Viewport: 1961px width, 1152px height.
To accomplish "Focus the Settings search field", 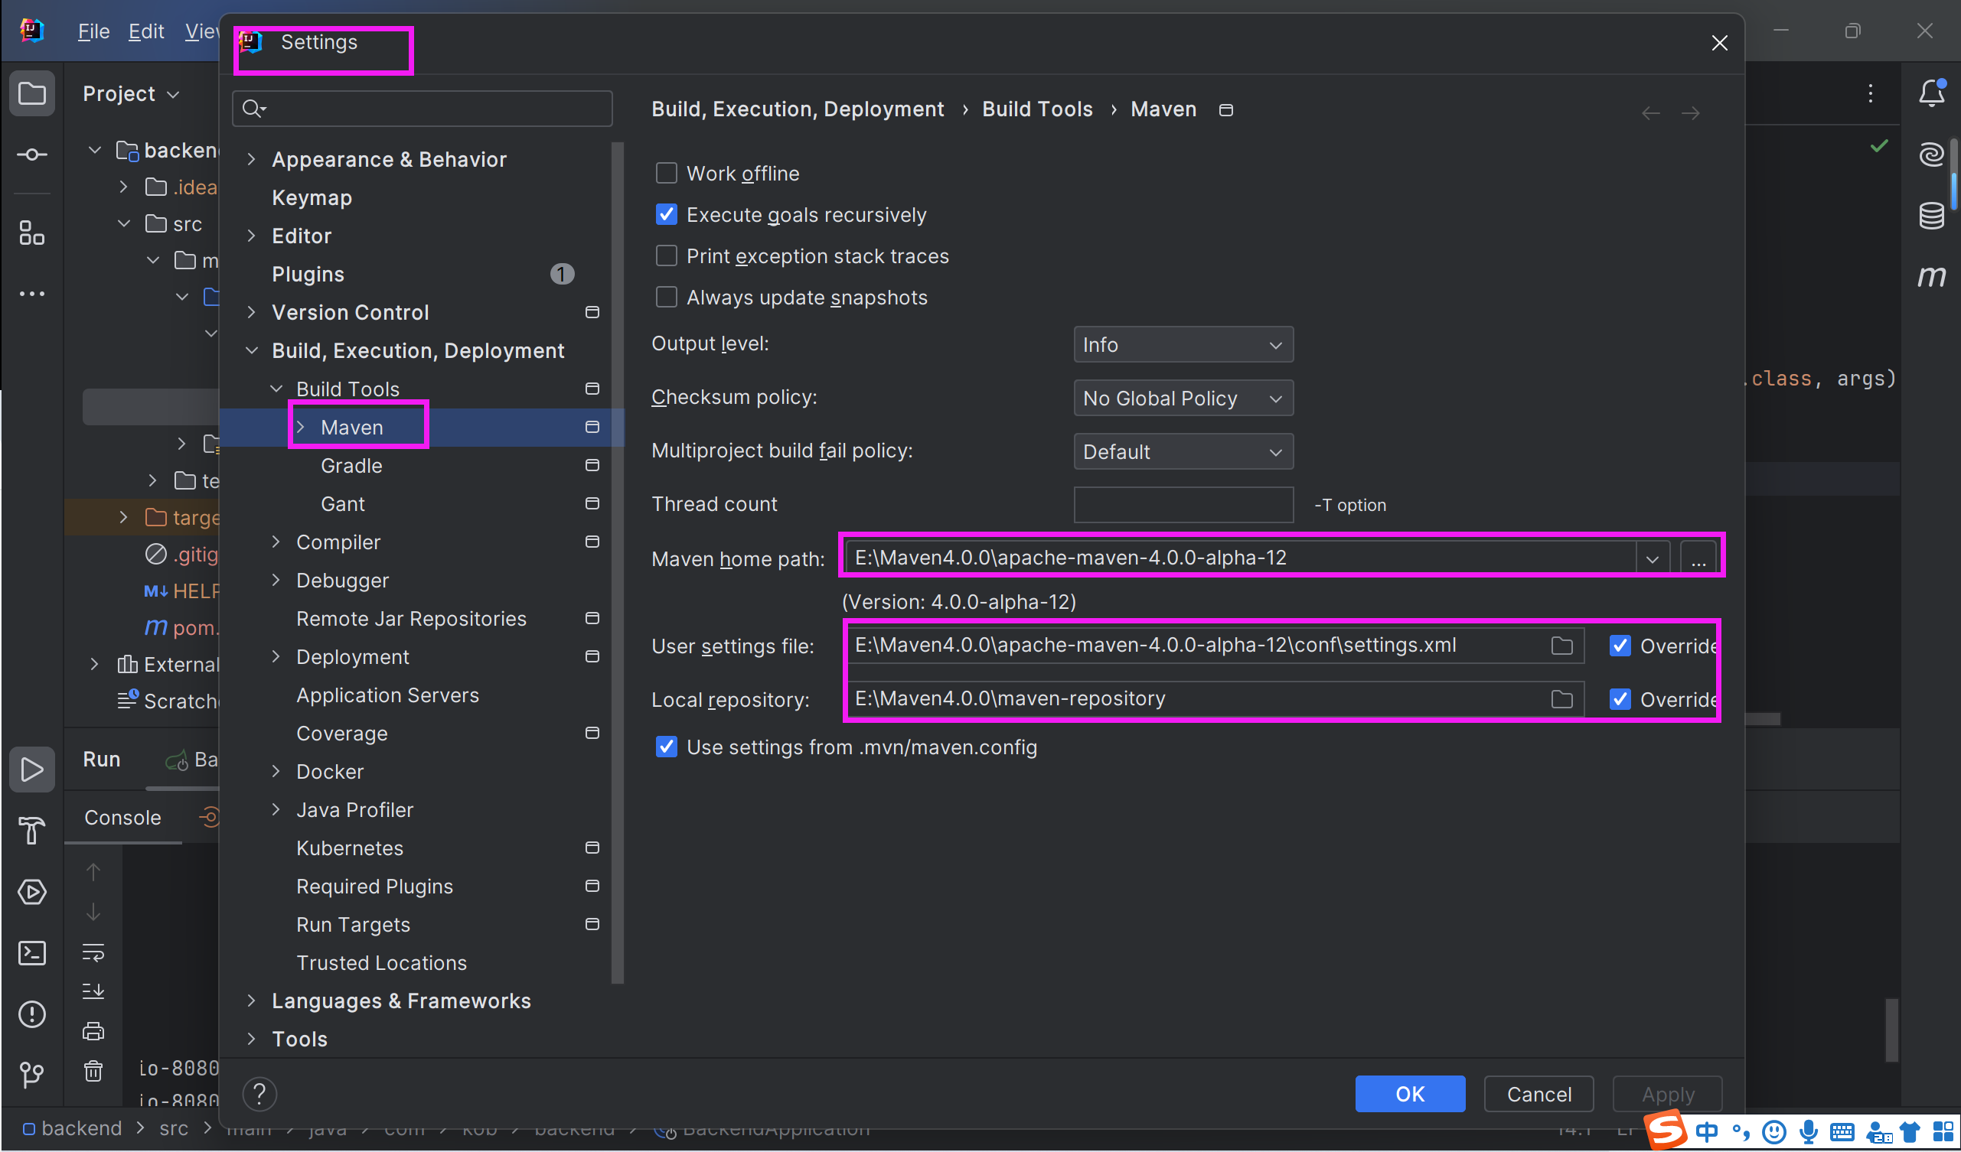I will pyautogui.click(x=423, y=108).
